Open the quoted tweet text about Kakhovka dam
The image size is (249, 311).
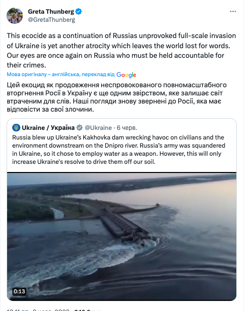118,150
